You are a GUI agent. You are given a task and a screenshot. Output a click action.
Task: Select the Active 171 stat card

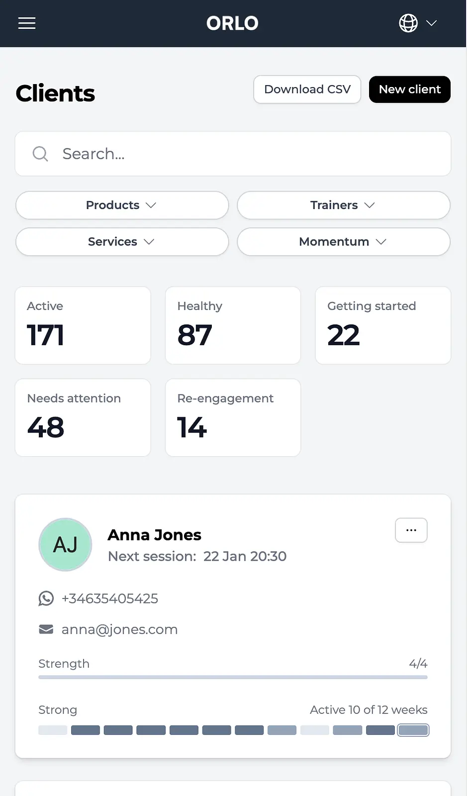click(x=83, y=325)
